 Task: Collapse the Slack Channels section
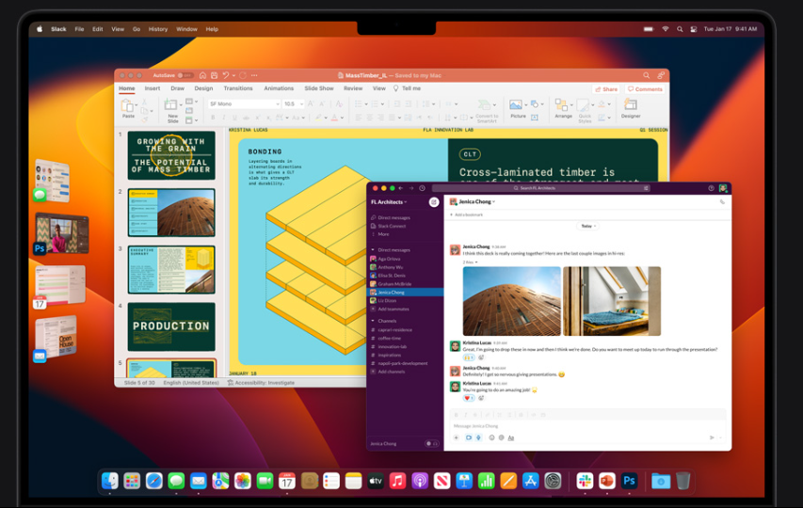(373, 321)
